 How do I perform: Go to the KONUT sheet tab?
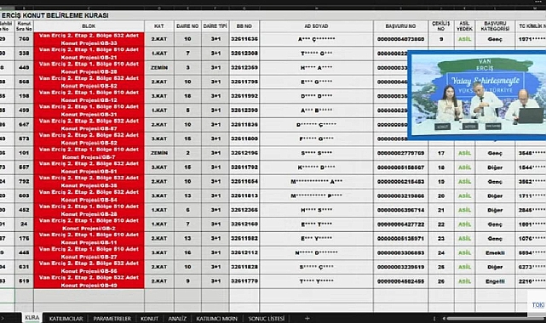tap(149, 319)
